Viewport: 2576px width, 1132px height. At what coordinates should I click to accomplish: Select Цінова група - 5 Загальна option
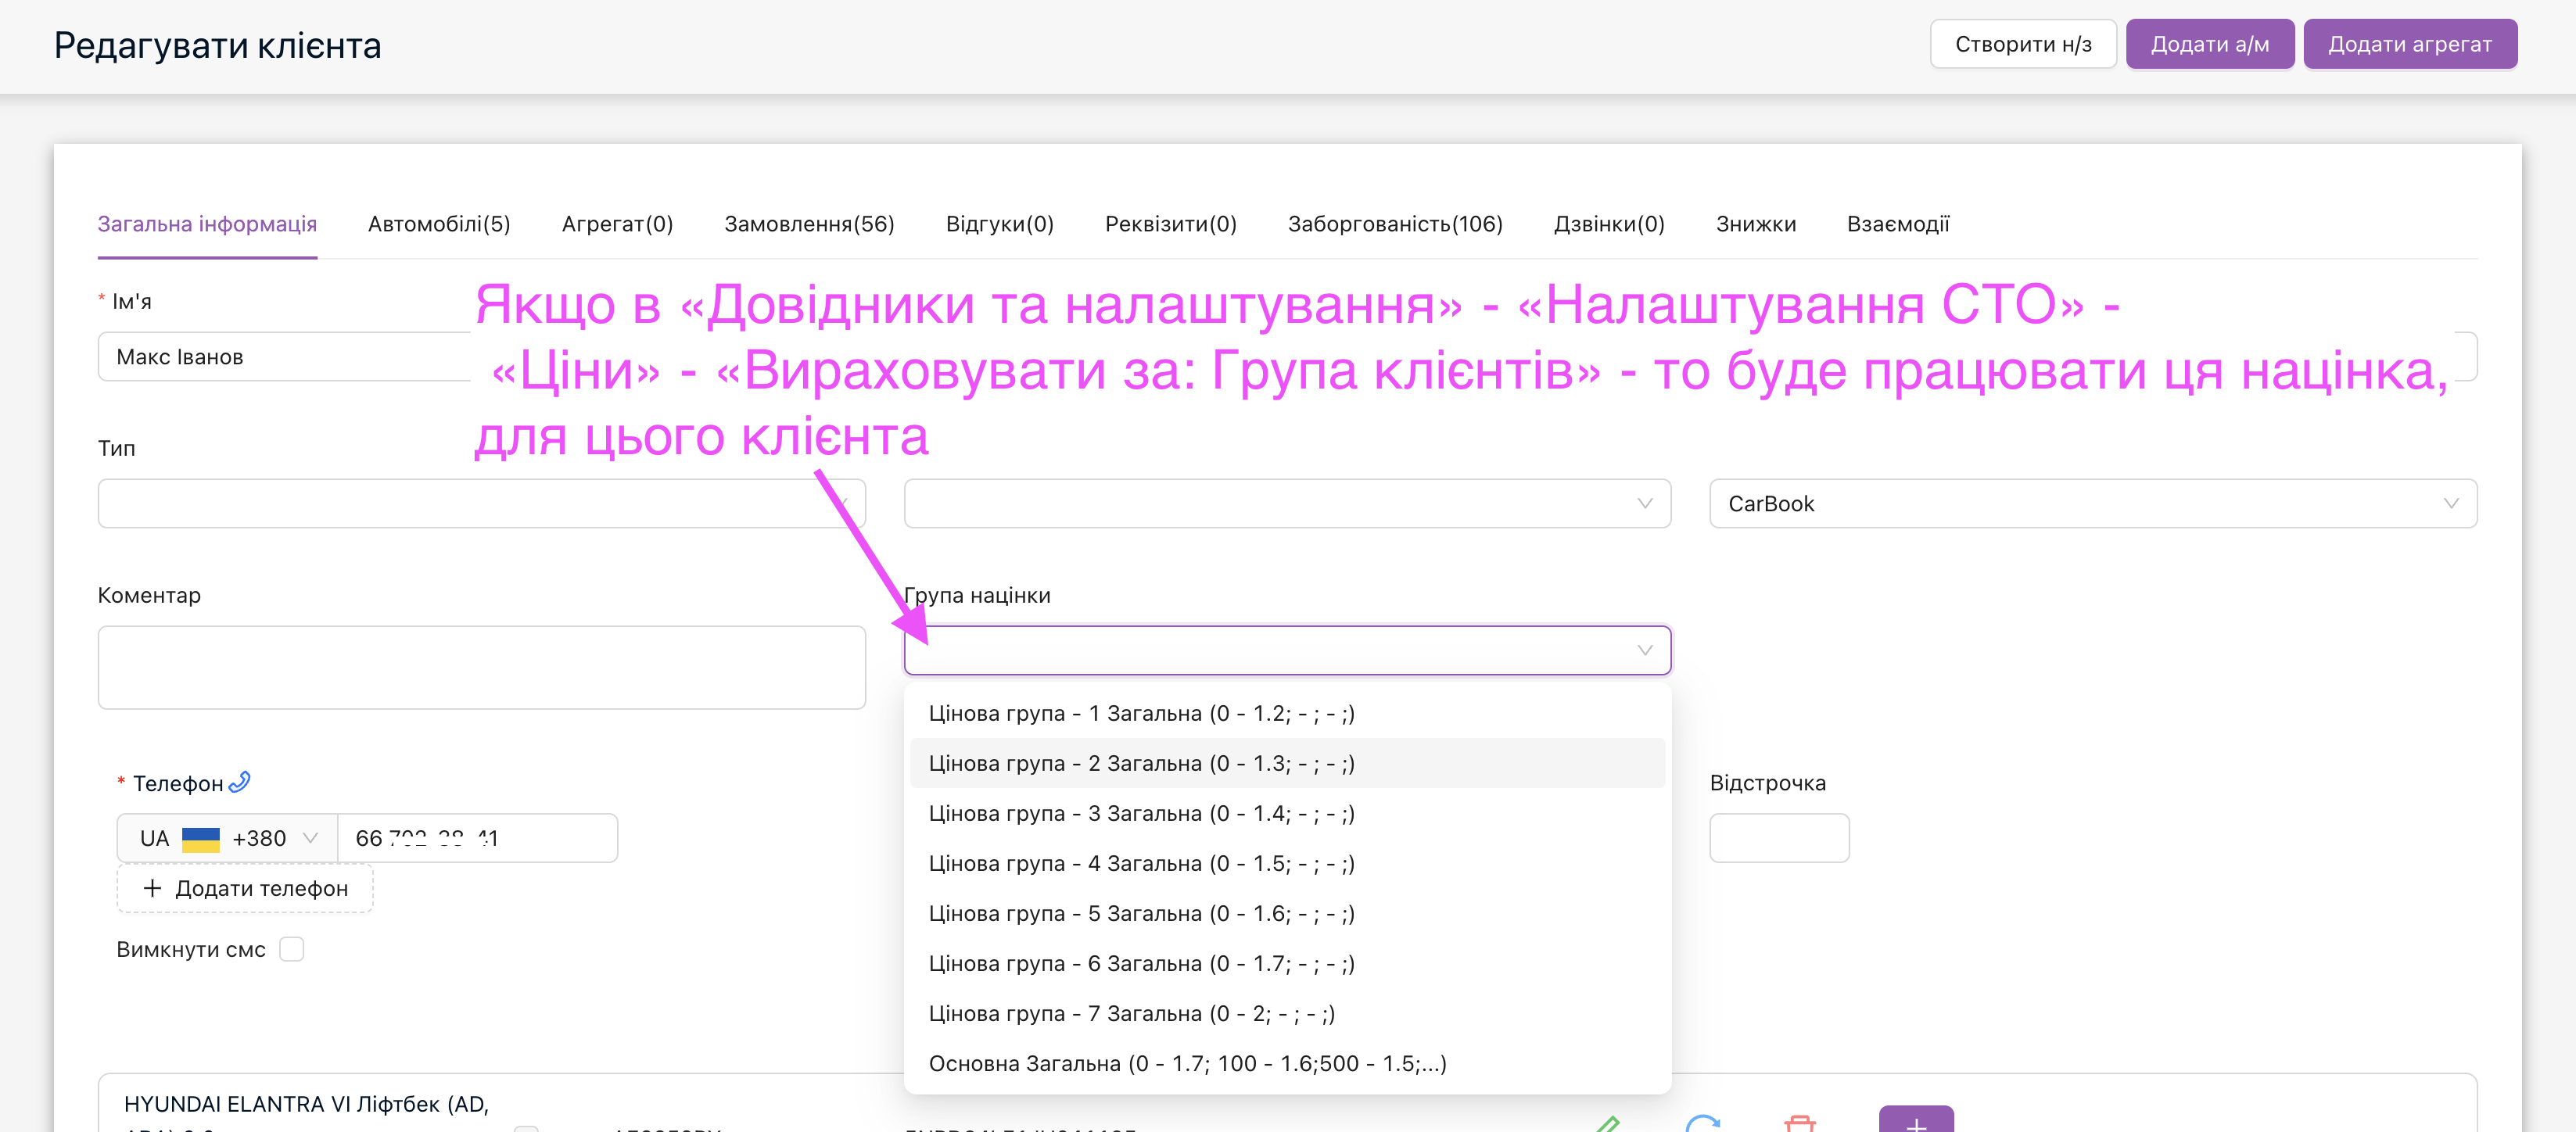pyautogui.click(x=1287, y=913)
